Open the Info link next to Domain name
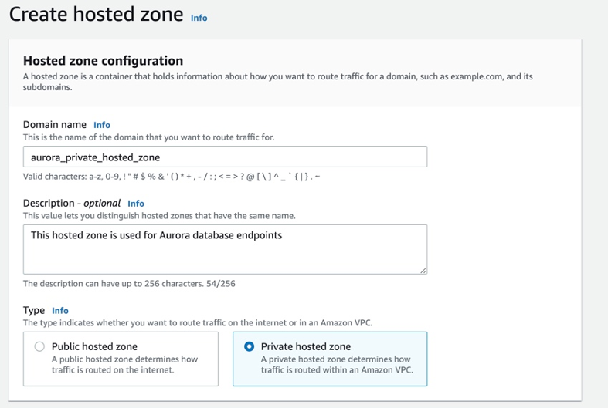608x408 pixels. click(102, 125)
